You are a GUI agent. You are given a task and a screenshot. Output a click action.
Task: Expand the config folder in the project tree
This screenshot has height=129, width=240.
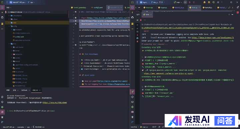click(x=9, y=26)
